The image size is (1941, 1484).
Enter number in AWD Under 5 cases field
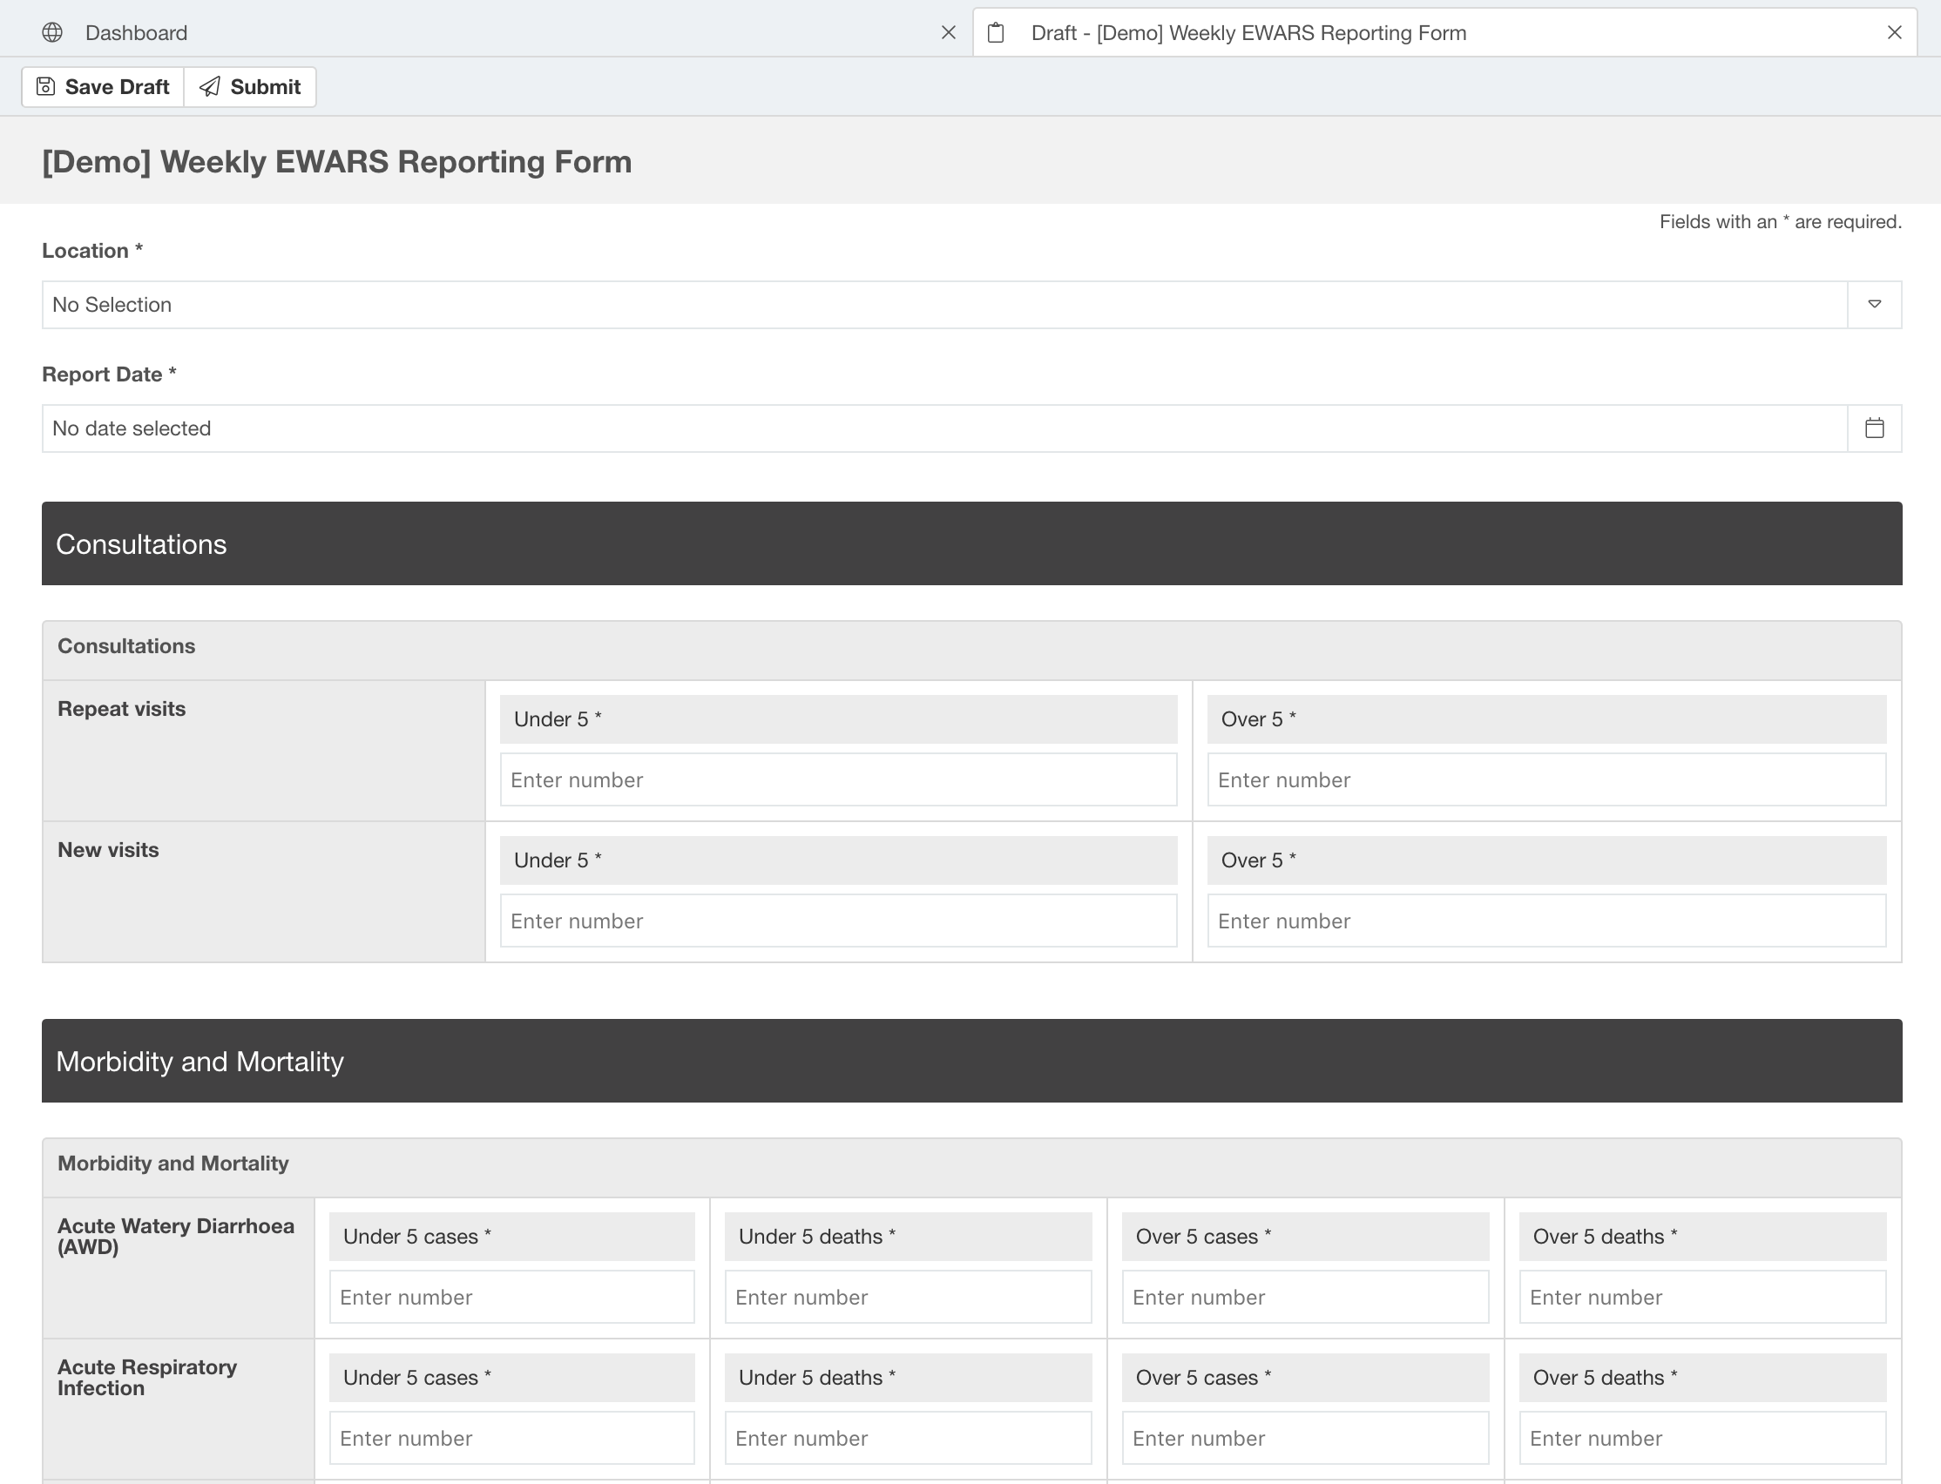511,1295
